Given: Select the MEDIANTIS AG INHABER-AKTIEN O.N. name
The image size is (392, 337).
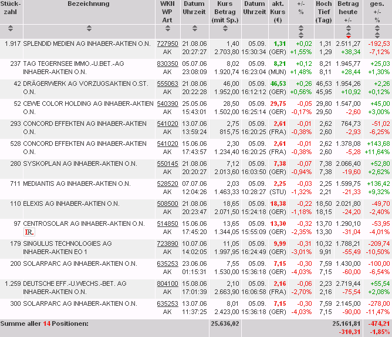Looking at the screenshot, I should pos(77,183).
